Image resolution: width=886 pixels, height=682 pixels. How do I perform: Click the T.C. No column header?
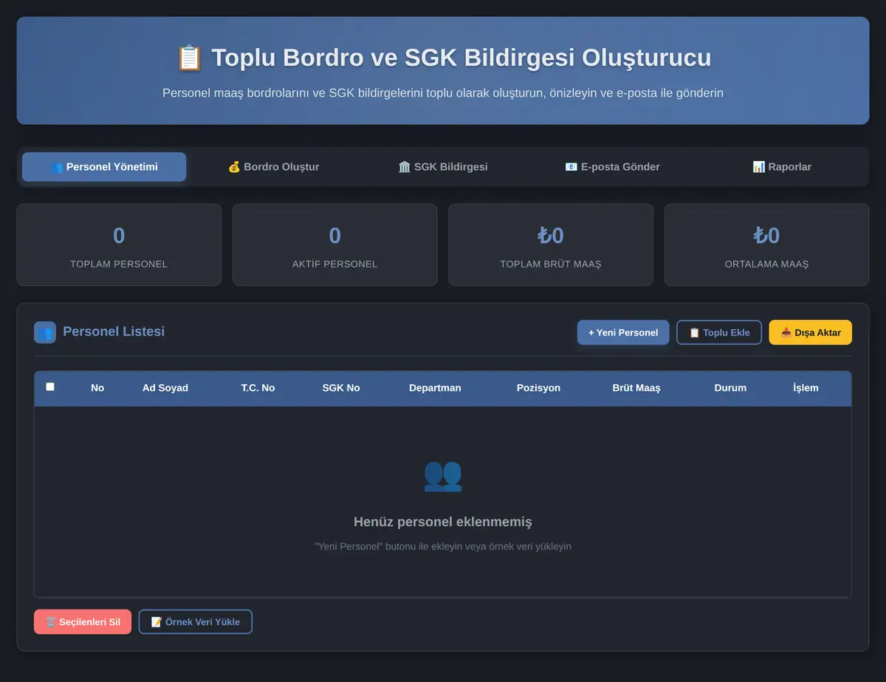(258, 388)
